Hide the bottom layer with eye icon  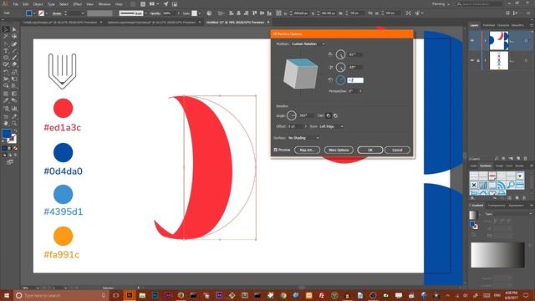(472, 60)
